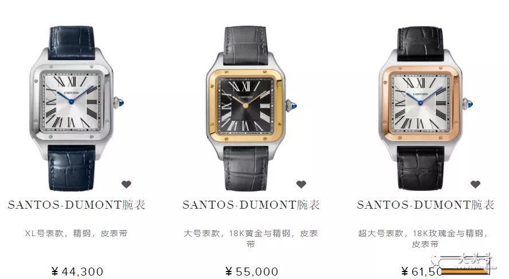Add the rose gold watch to wishlist heart
Viewport: 509px width, 279px height.
[x=475, y=184]
